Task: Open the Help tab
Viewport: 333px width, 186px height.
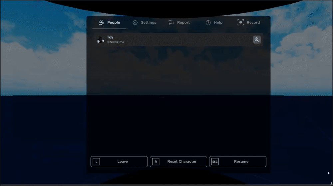Action: (x=214, y=23)
